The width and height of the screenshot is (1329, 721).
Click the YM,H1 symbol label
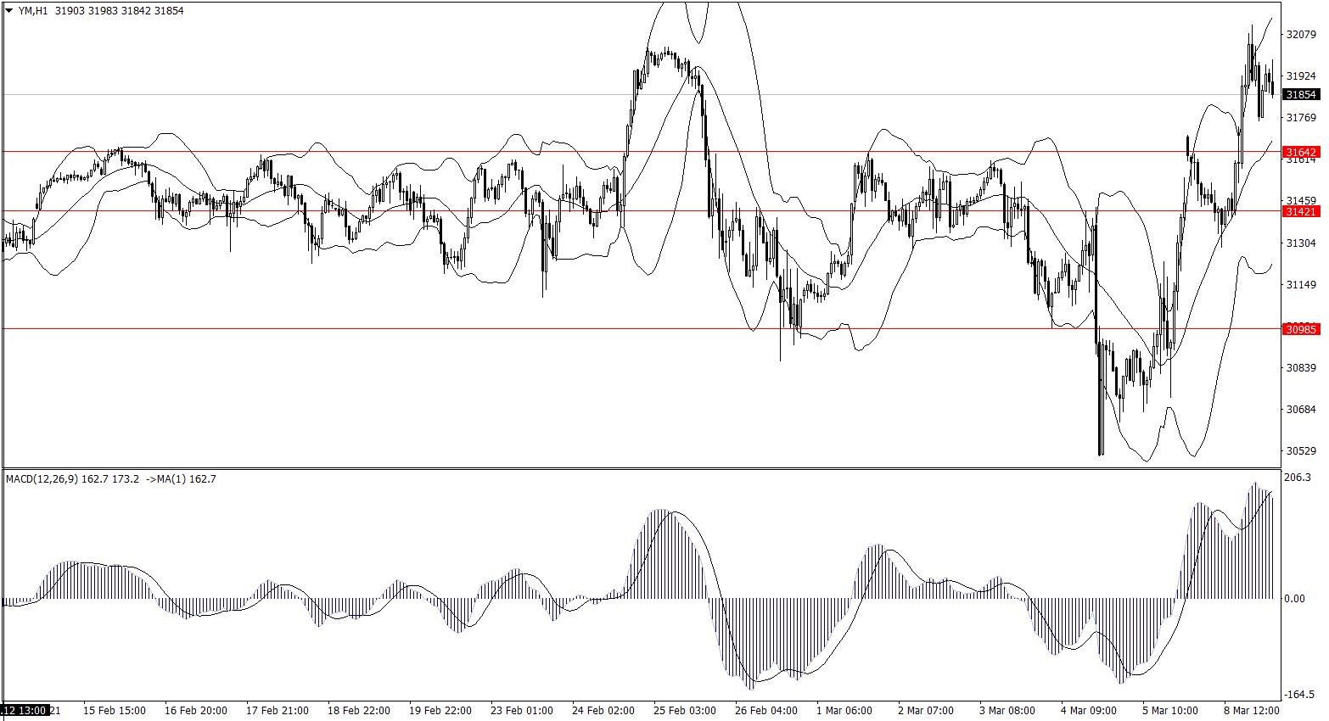pyautogui.click(x=33, y=11)
